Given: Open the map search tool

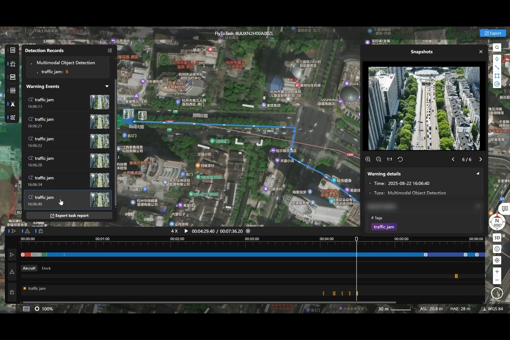Looking at the screenshot, I should 497,47.
